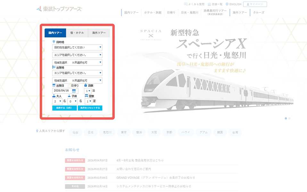307x192 pixels.
Task: Switch to the 宿・ホテル tab
Action: point(77,33)
